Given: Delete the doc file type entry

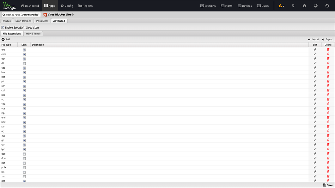Looking at the screenshot, I should tap(328, 154).
